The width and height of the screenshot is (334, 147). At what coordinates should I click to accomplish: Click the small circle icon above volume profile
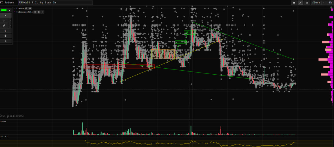click(x=331, y=8)
